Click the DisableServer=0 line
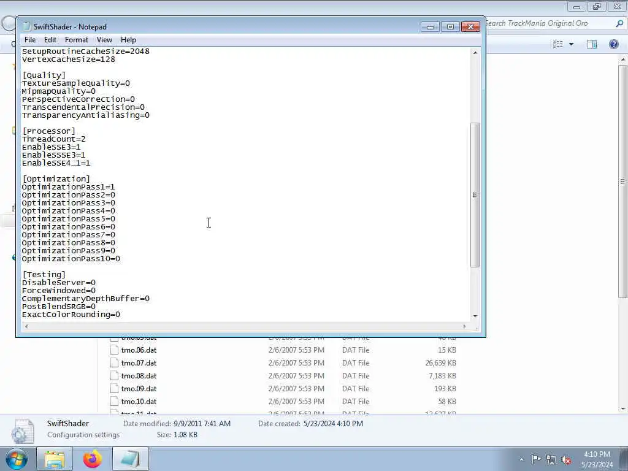 tap(58, 283)
